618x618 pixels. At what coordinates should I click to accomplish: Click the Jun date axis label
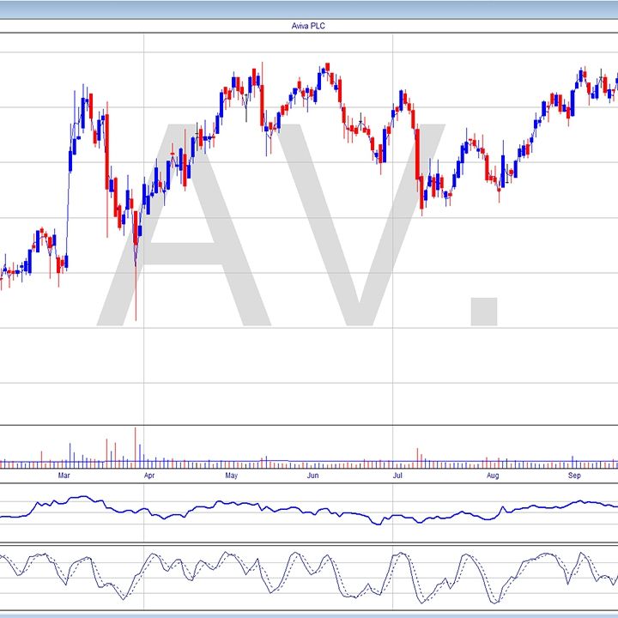313,474
